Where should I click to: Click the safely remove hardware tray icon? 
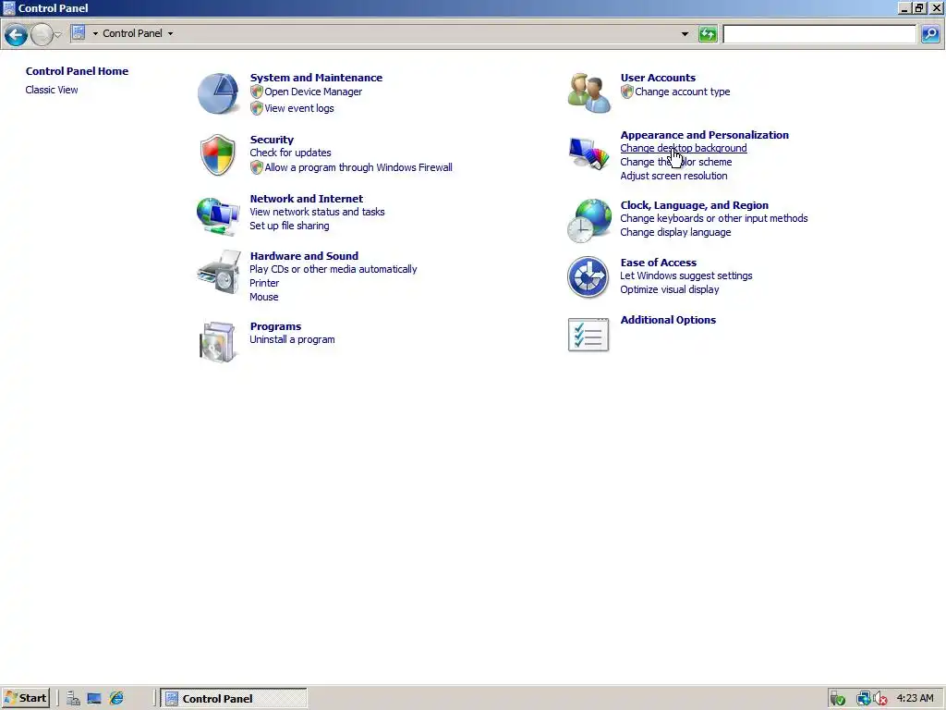click(x=837, y=699)
